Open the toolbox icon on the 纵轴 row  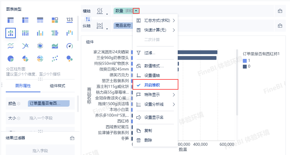pos(280,26)
